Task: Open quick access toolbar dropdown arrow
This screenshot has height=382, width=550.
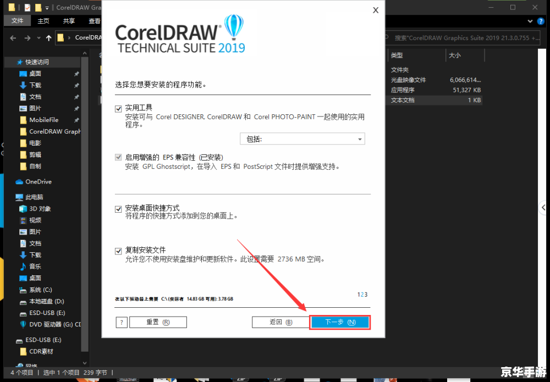Action: (x=47, y=8)
